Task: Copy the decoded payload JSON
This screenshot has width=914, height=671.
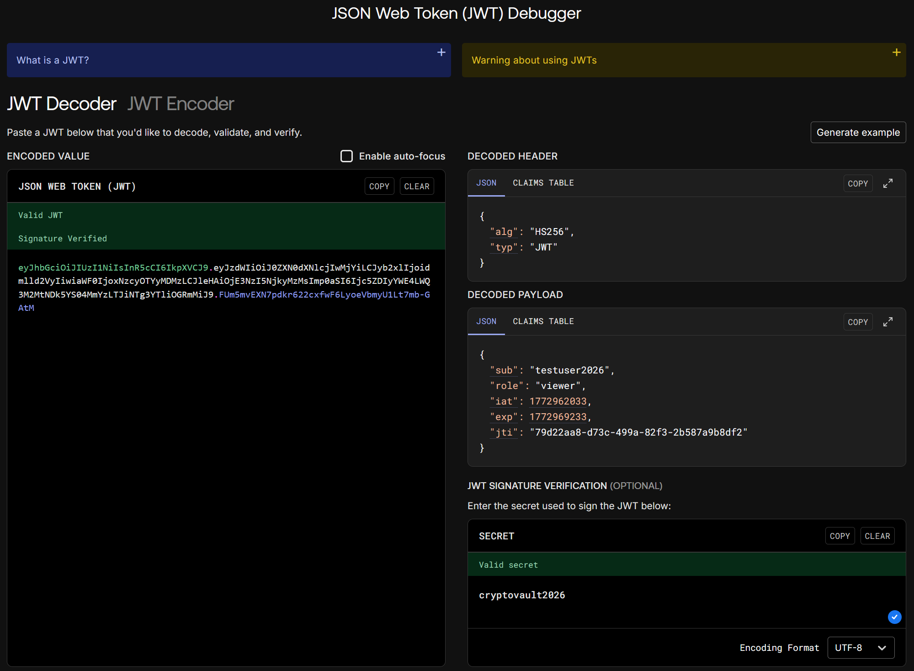Action: click(x=857, y=322)
